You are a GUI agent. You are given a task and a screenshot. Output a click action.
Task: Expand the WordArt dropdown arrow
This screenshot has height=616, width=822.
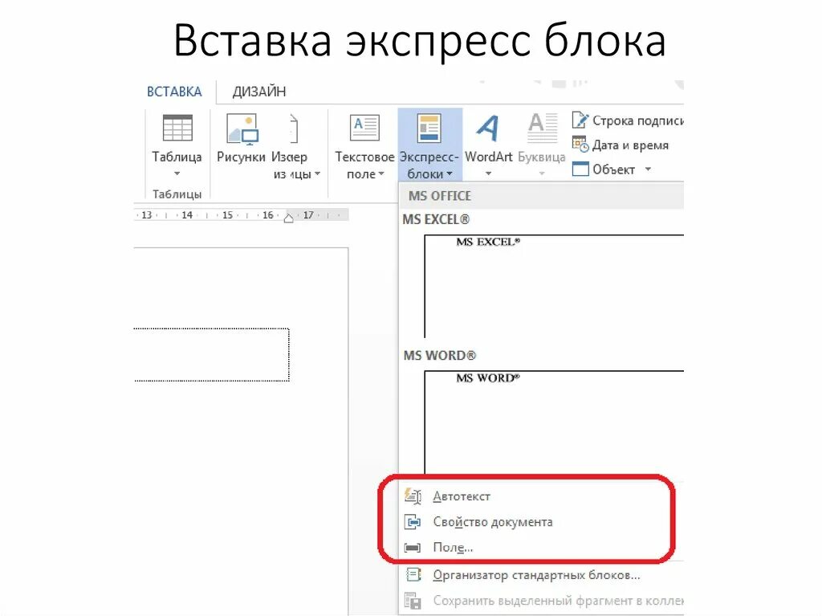tap(488, 173)
